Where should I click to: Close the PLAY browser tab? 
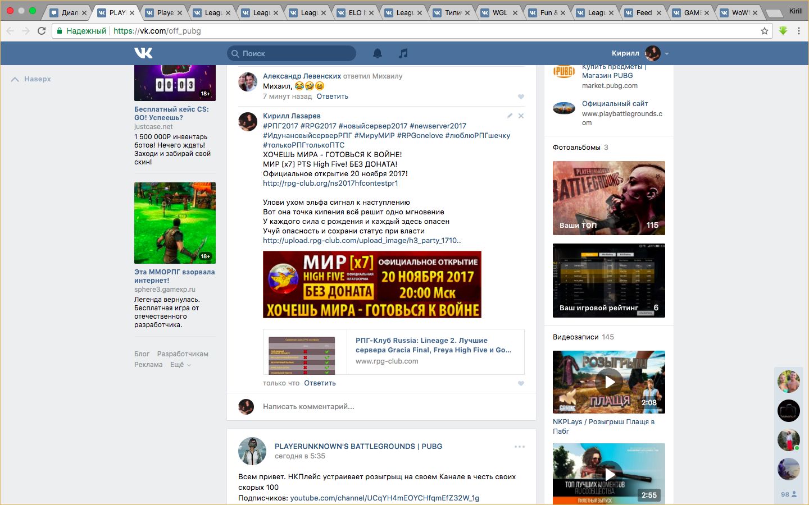click(132, 12)
